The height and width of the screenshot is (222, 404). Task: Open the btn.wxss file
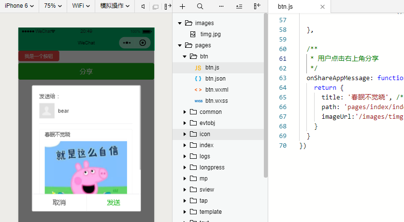point(216,100)
